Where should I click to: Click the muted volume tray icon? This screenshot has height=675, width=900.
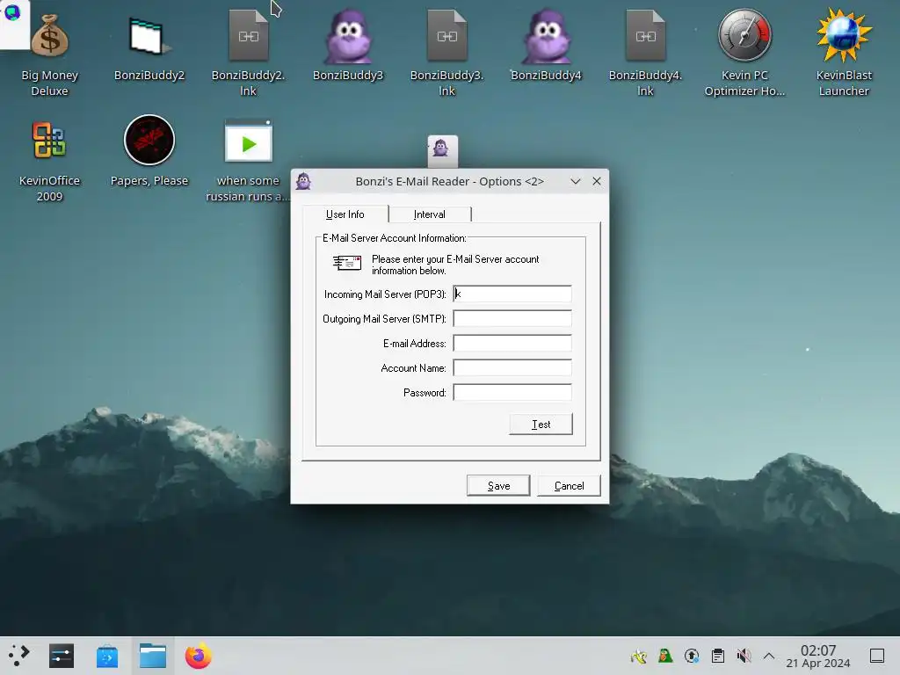(x=744, y=656)
